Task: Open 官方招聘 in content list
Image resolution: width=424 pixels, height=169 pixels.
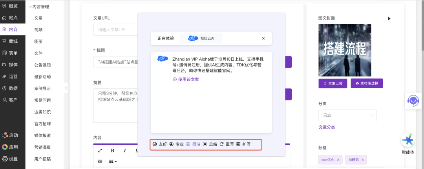Action: tap(42, 124)
